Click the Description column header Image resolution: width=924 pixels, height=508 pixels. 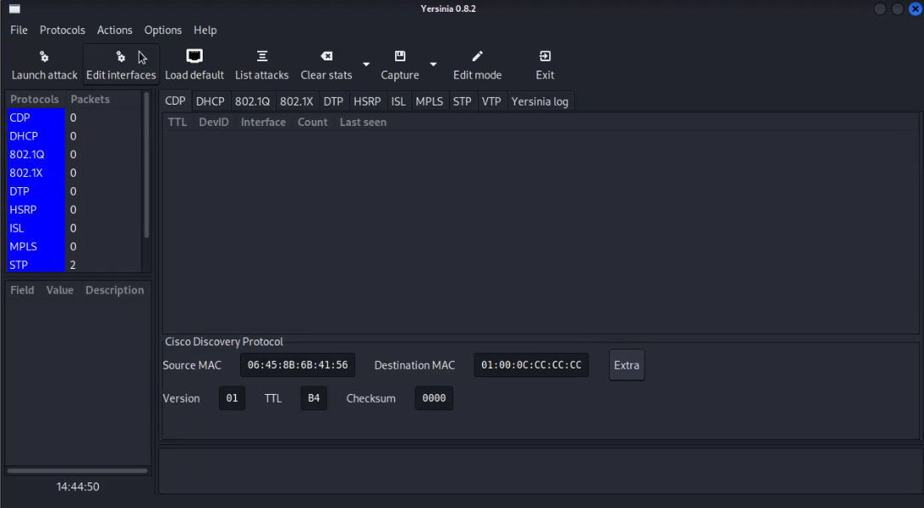click(x=114, y=289)
